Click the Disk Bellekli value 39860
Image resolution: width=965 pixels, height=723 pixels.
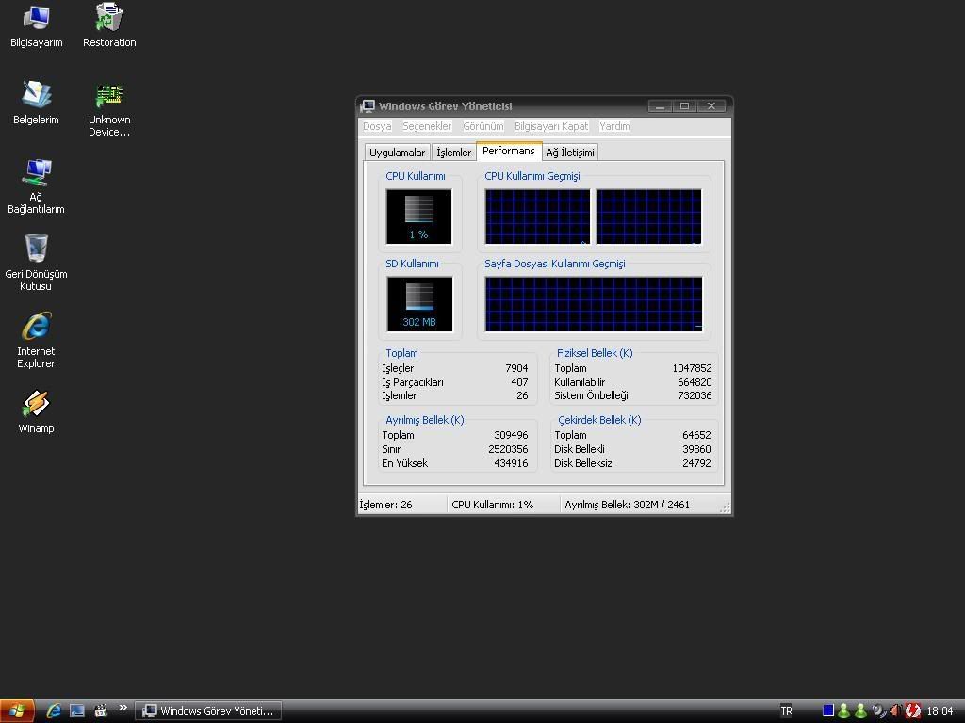pos(696,449)
